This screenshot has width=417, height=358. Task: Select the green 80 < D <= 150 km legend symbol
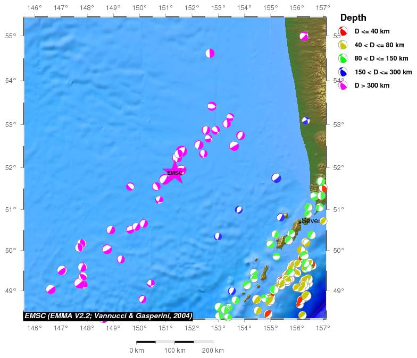click(344, 58)
